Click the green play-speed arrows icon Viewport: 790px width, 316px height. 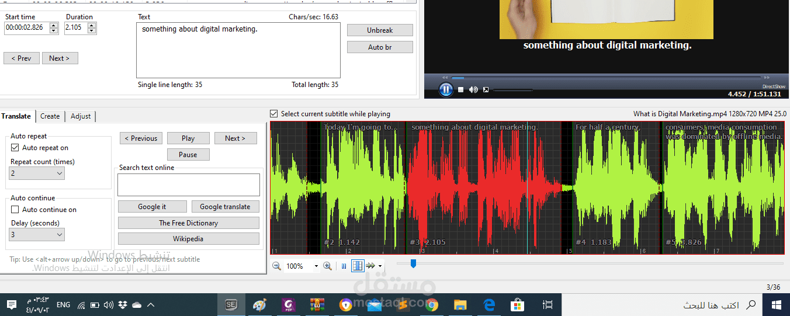pos(370,266)
